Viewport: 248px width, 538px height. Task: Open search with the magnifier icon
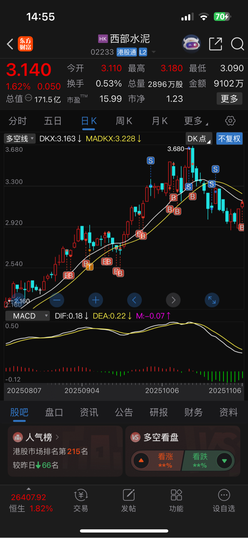point(237,44)
